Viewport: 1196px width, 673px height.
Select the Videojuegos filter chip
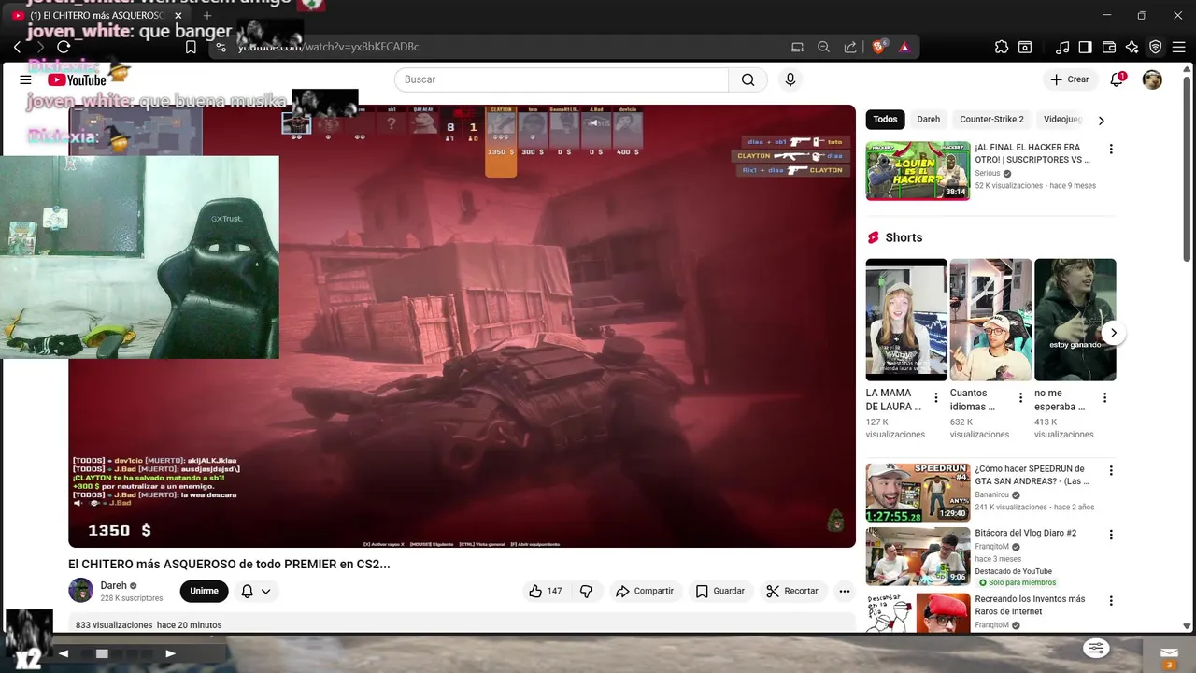1062,120
